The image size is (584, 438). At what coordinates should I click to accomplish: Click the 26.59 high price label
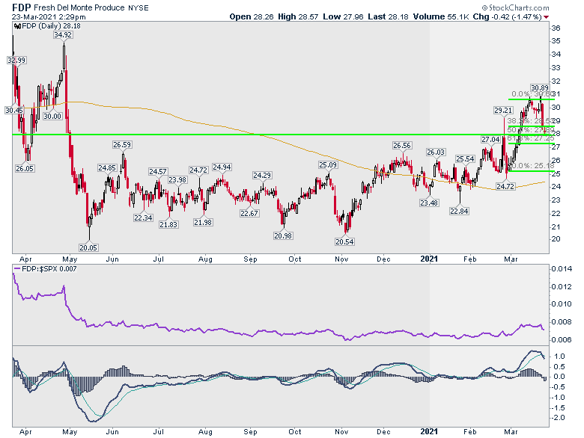click(122, 144)
